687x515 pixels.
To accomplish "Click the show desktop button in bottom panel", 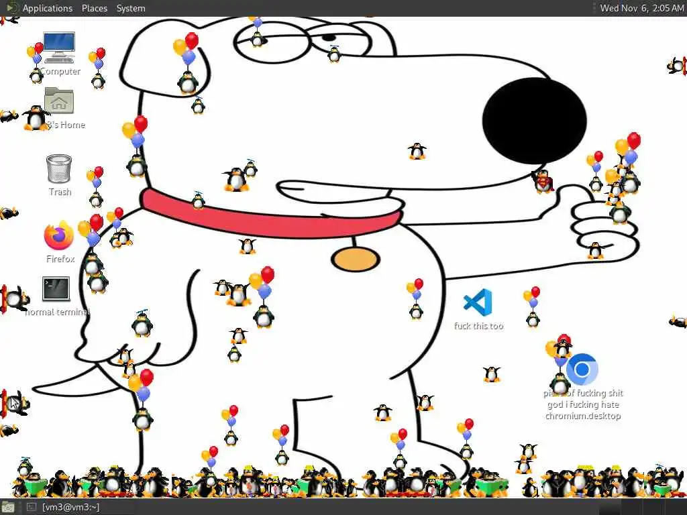I will click(x=8, y=508).
